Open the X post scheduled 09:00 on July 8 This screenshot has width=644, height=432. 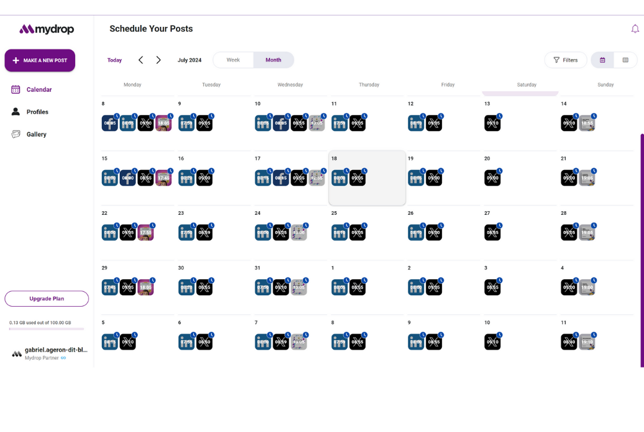pos(145,123)
